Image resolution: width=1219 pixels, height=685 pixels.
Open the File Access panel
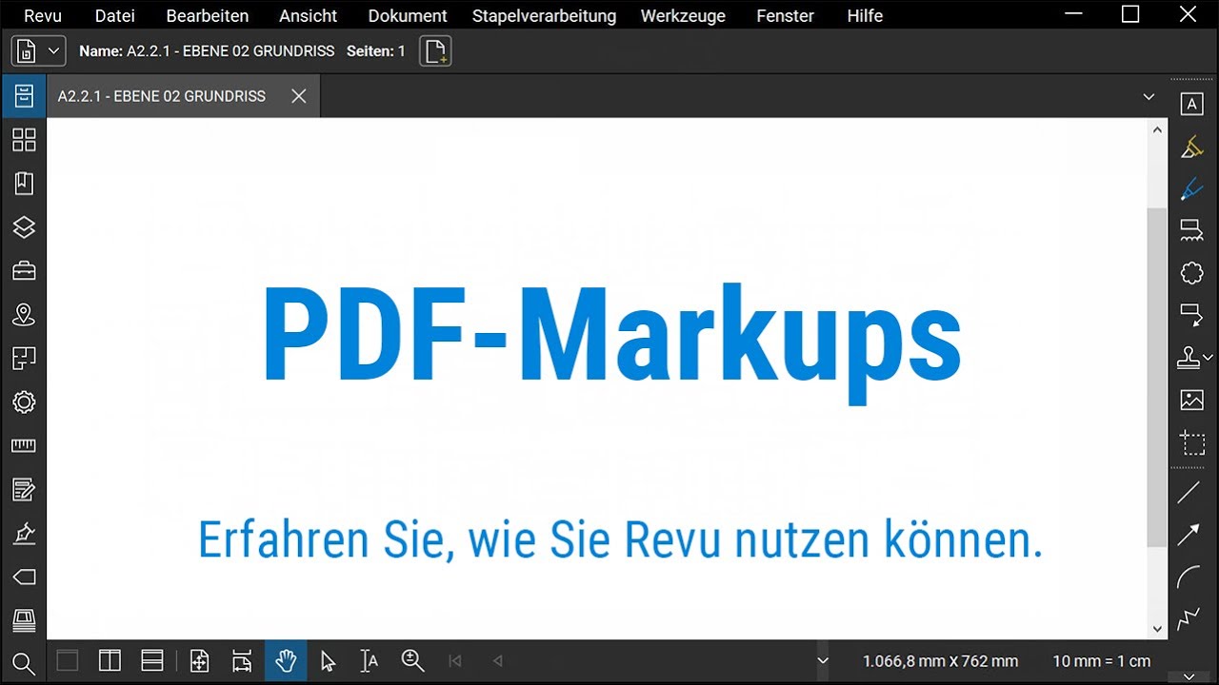tap(24, 96)
